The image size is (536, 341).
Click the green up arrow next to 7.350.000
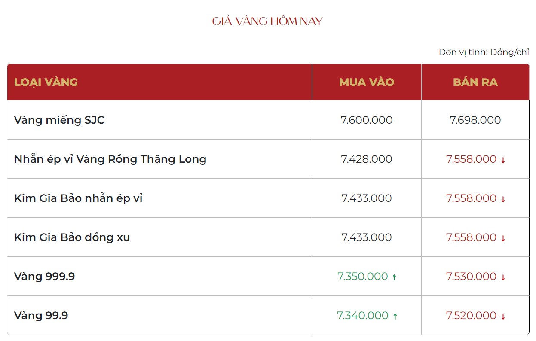tap(394, 277)
